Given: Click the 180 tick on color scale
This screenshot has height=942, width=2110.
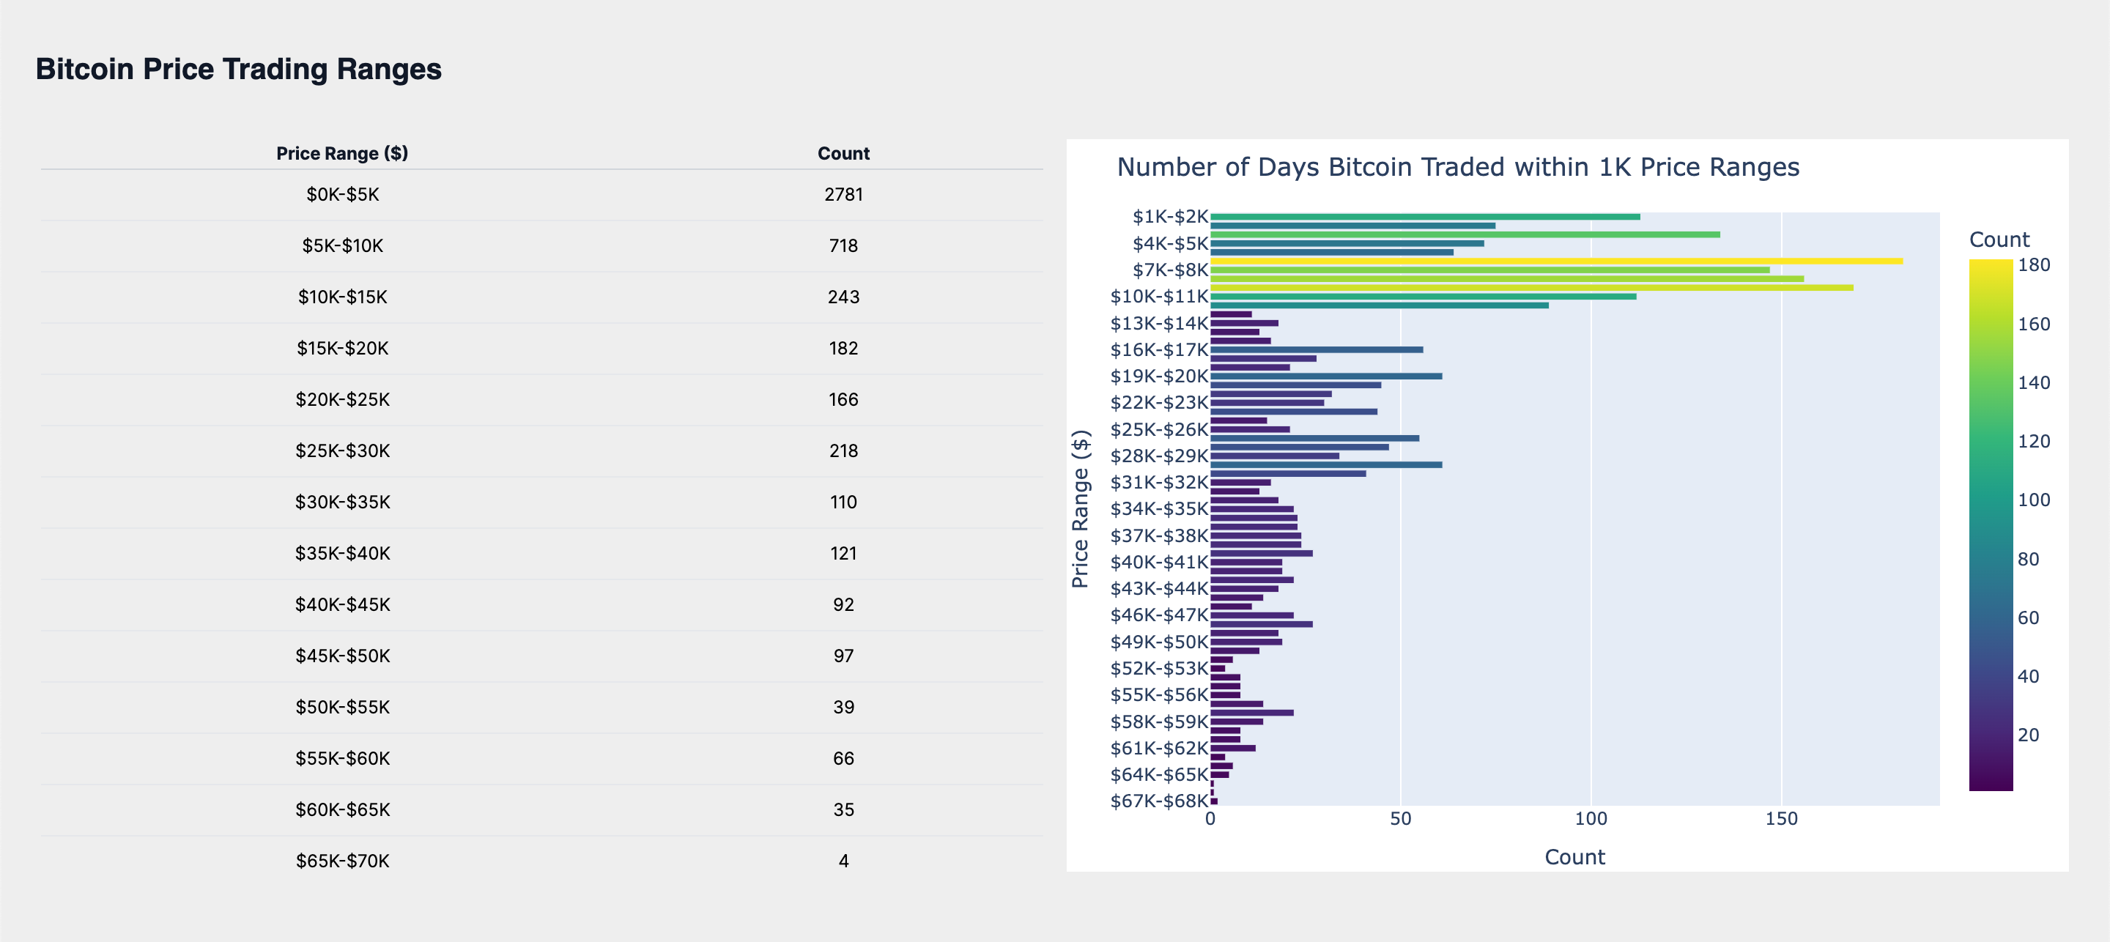Looking at the screenshot, I should coord(2034,264).
